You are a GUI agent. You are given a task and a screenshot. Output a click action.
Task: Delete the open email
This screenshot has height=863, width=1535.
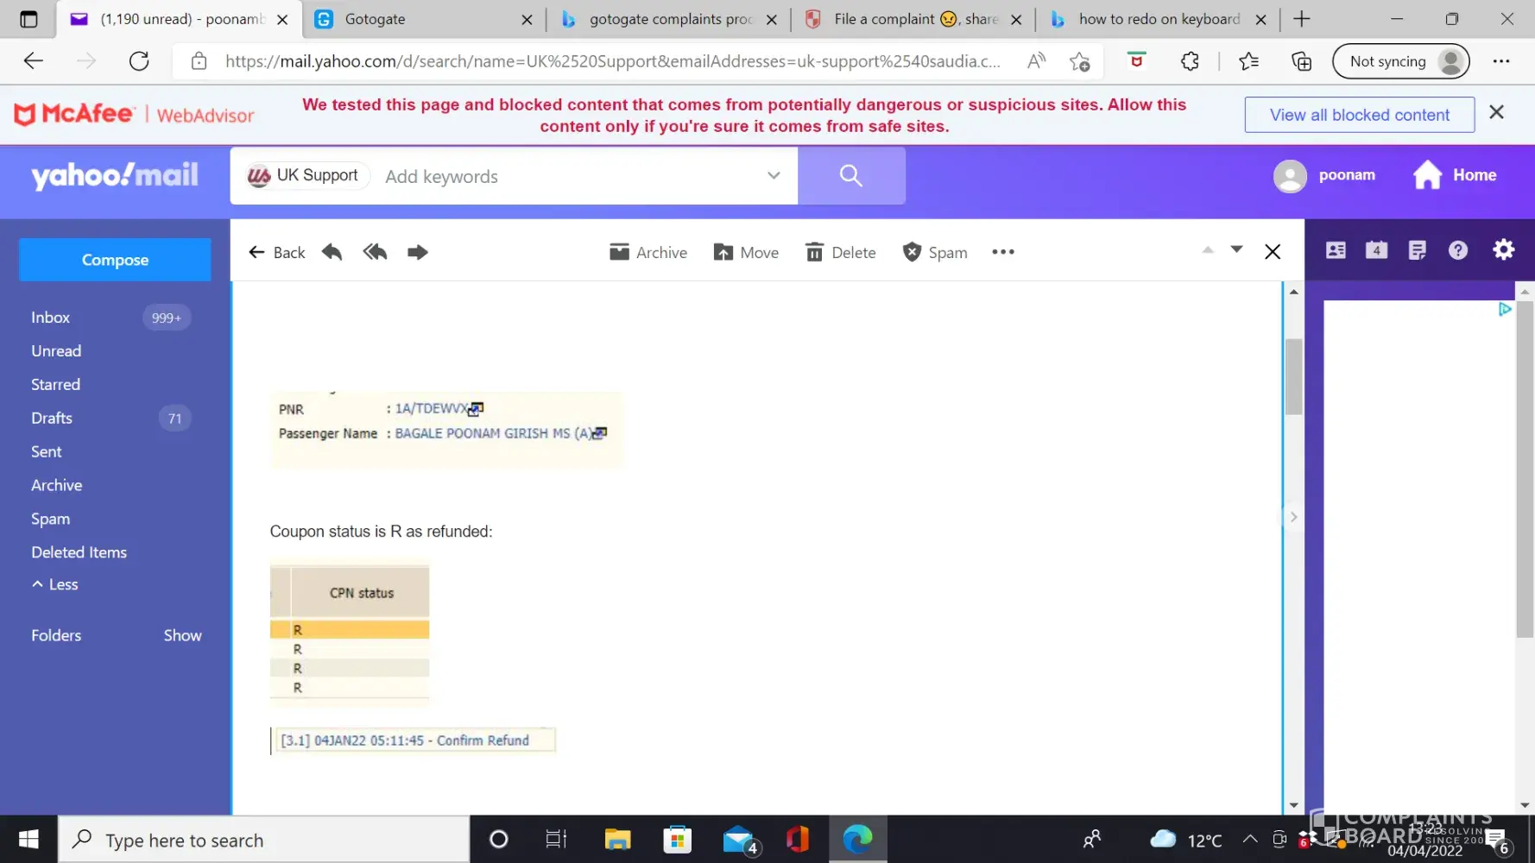840,252
